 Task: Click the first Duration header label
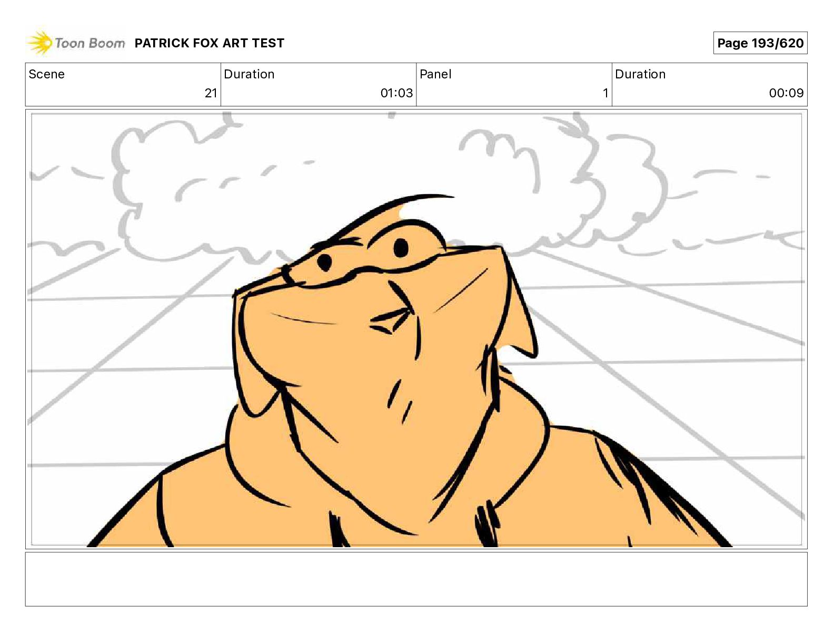(249, 74)
